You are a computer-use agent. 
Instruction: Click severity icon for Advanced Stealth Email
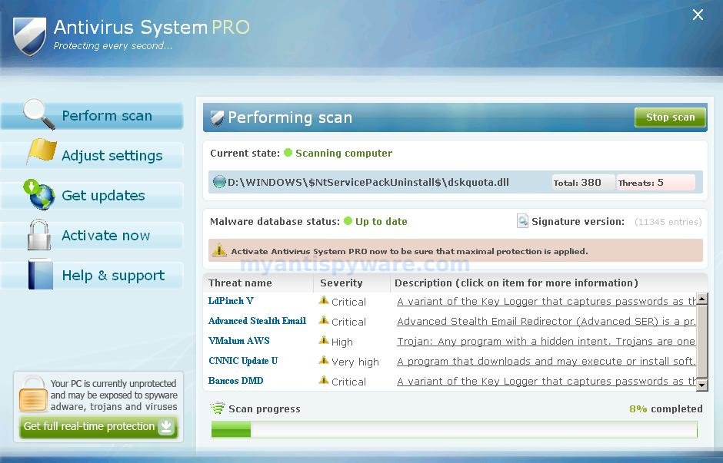point(324,320)
